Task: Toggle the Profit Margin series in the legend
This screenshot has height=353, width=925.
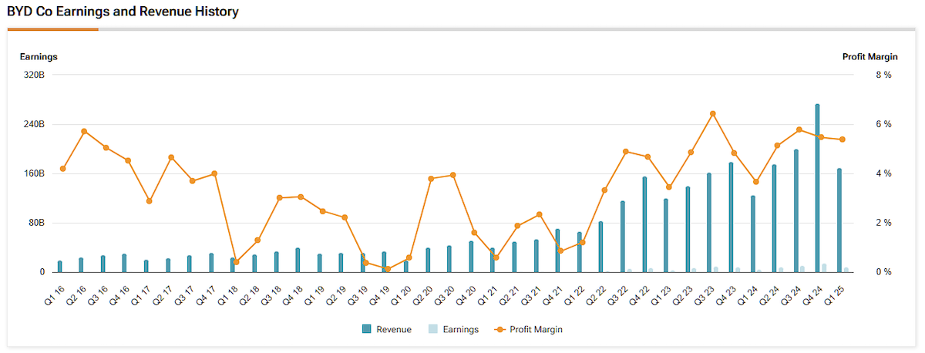Action: click(528, 329)
